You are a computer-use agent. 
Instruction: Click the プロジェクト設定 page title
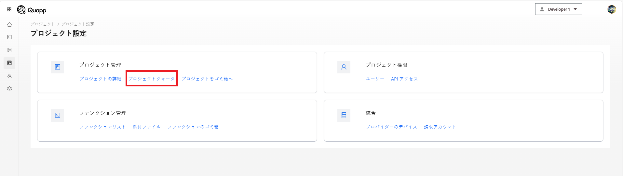coord(59,33)
